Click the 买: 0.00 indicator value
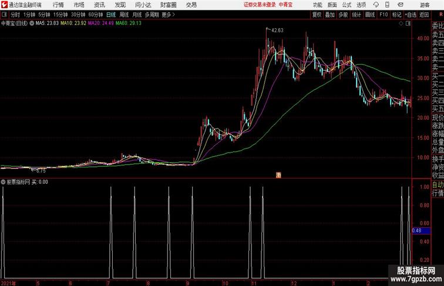444x286 pixels. click(40, 182)
